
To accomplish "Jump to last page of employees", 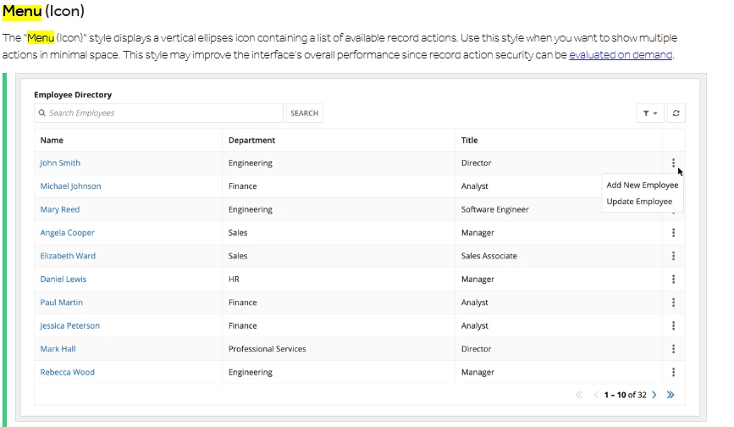I will tap(671, 395).
